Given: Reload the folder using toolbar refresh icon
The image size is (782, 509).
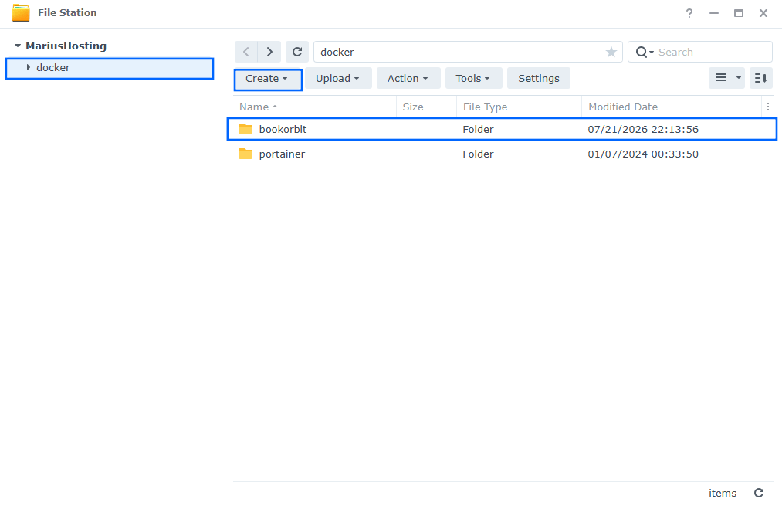Looking at the screenshot, I should (297, 52).
